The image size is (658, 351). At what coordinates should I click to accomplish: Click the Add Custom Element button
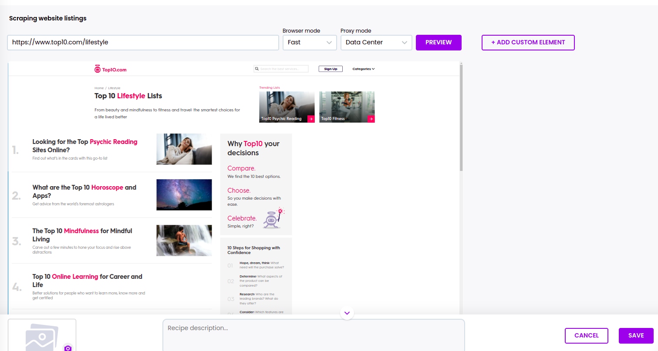(x=528, y=43)
